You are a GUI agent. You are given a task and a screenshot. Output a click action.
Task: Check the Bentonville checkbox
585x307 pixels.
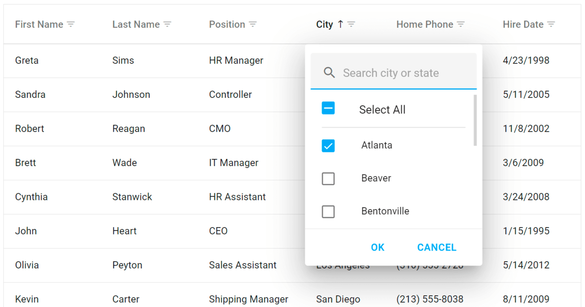click(x=328, y=212)
